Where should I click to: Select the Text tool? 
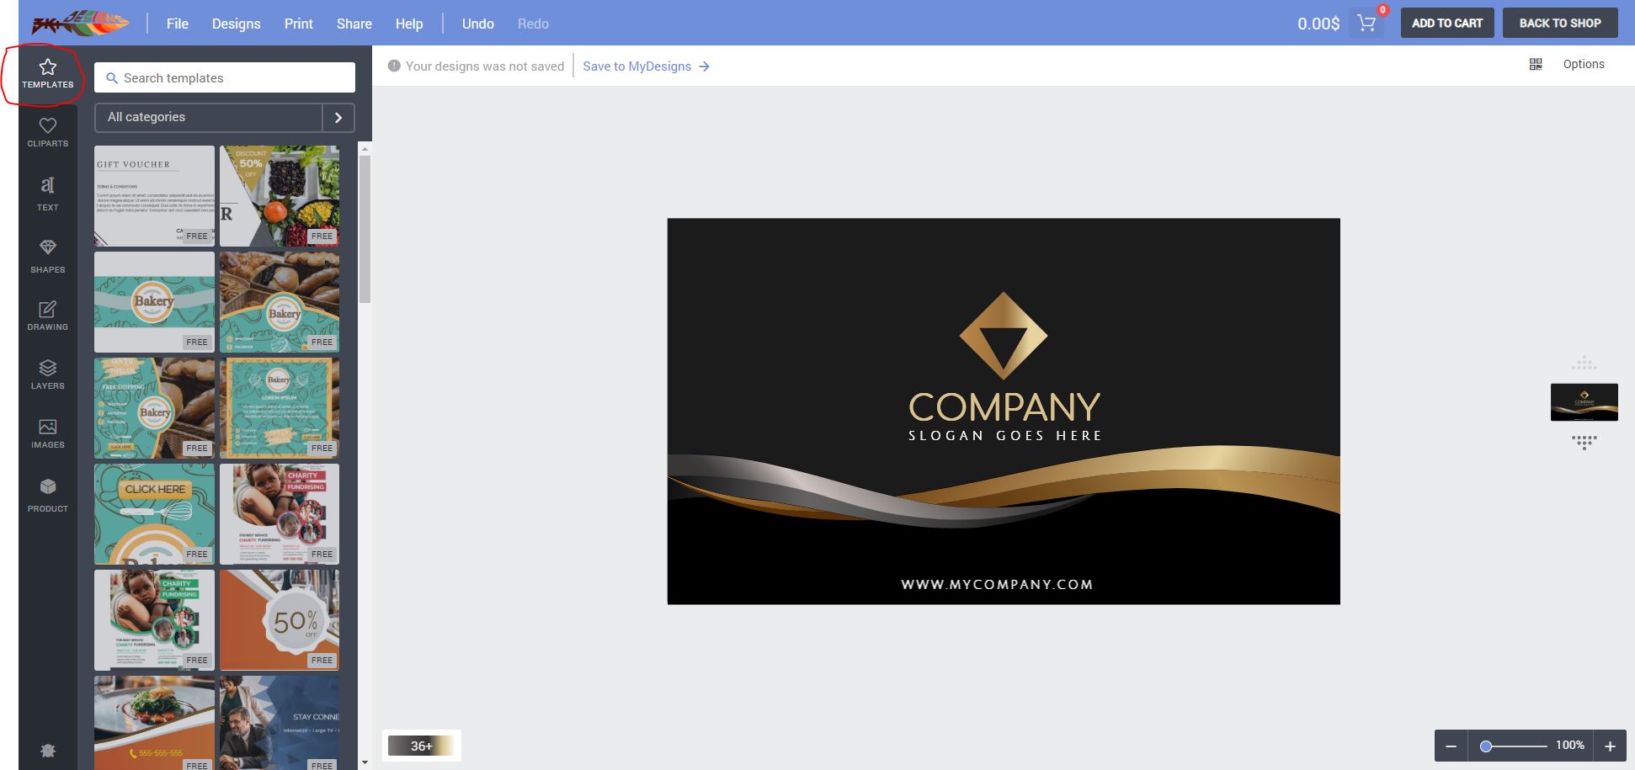tap(48, 193)
